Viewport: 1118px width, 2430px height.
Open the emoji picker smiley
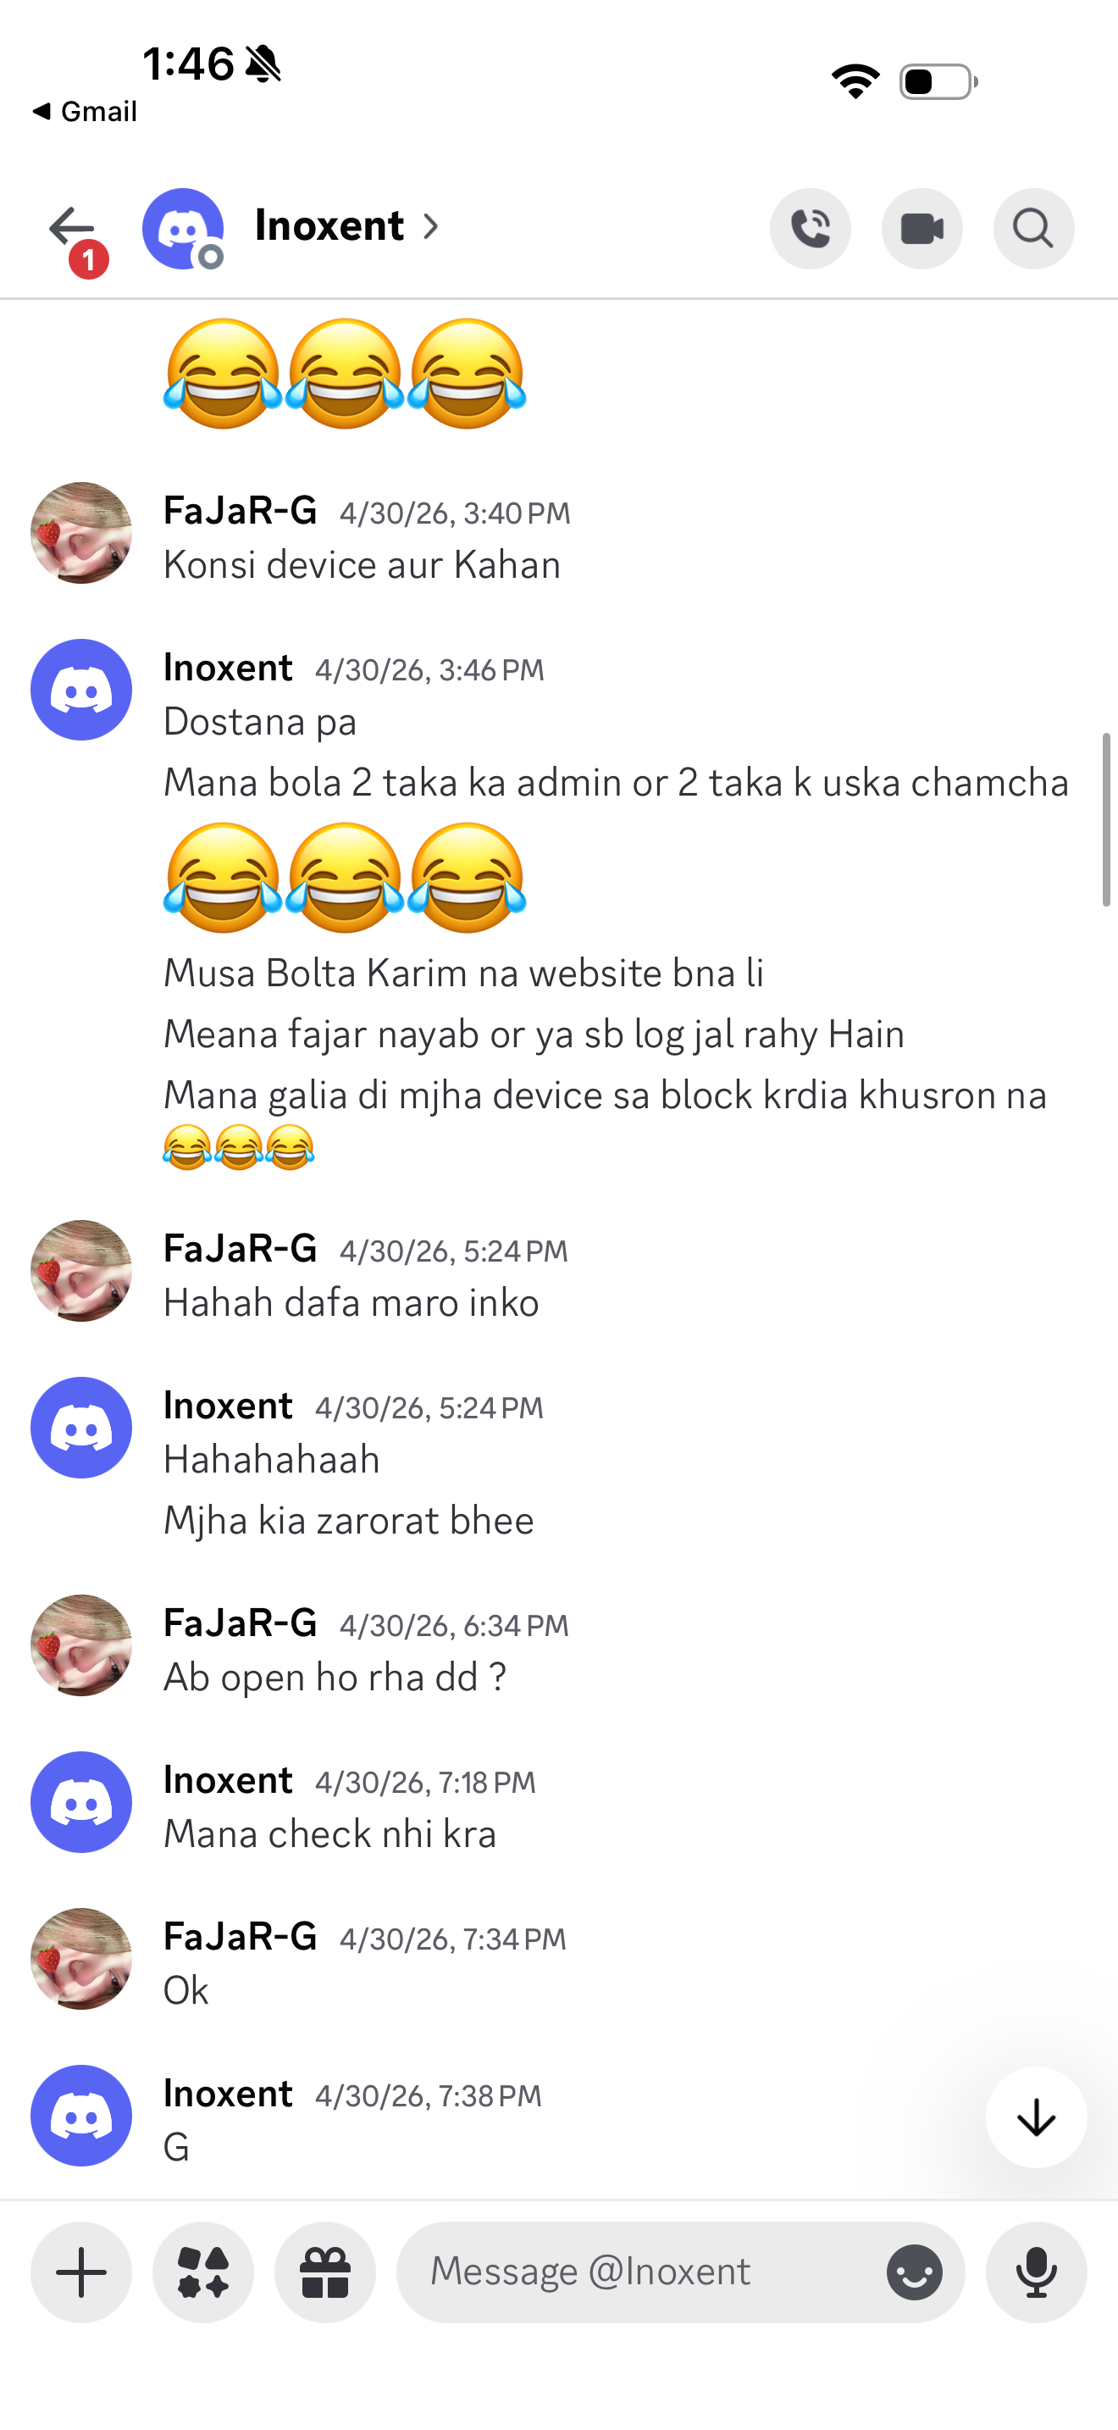coord(913,2272)
